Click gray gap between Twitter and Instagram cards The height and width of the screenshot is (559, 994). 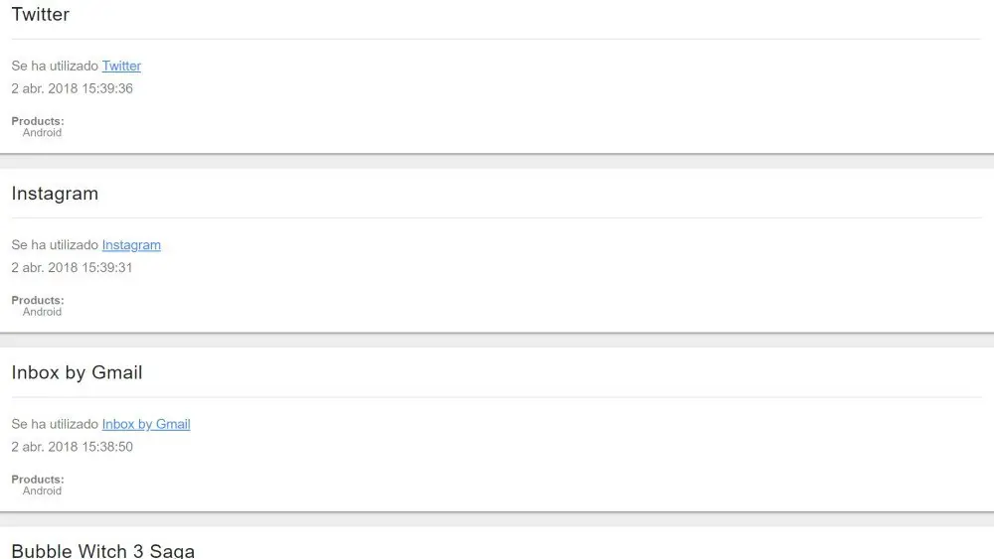[497, 162]
